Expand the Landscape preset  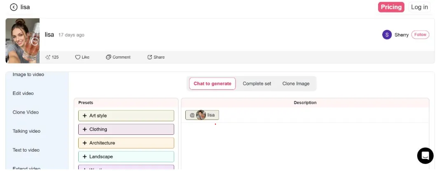click(x=126, y=157)
